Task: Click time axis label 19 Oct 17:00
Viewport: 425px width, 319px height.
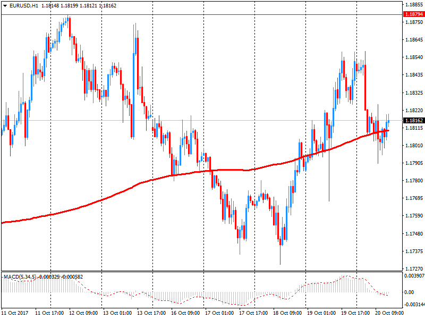Action: tap(355, 313)
